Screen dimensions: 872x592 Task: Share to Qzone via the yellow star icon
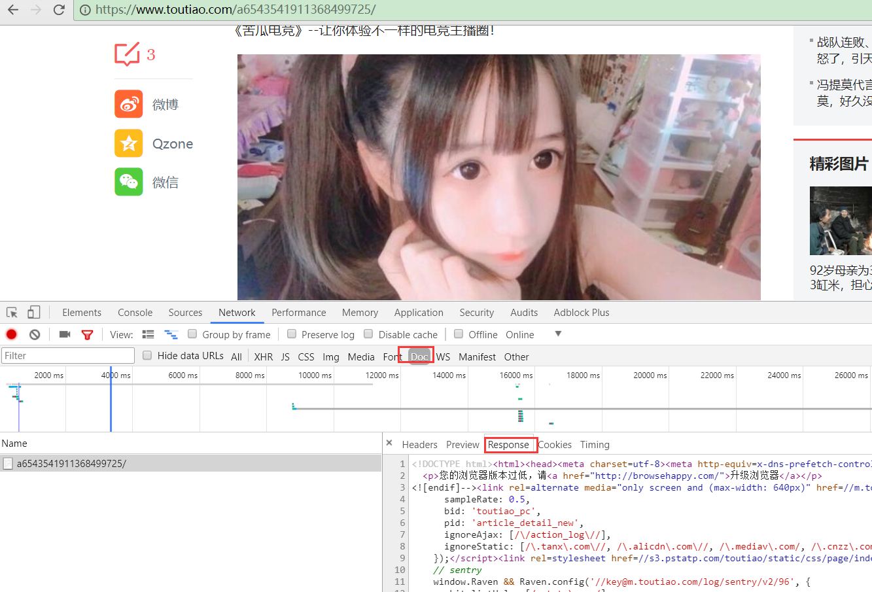(129, 143)
